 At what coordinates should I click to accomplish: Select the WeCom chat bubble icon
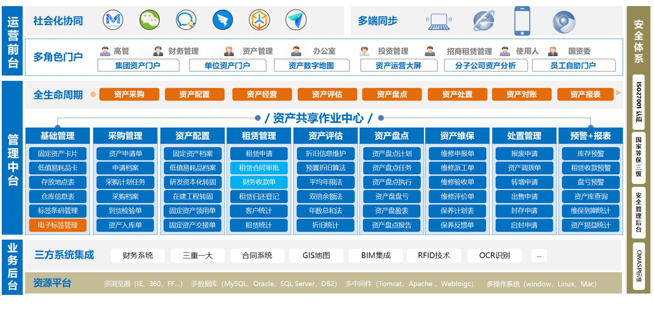(186, 20)
